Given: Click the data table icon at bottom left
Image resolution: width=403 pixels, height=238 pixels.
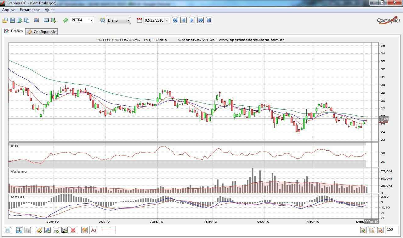Looking at the screenshot, I should [x=8, y=230].
